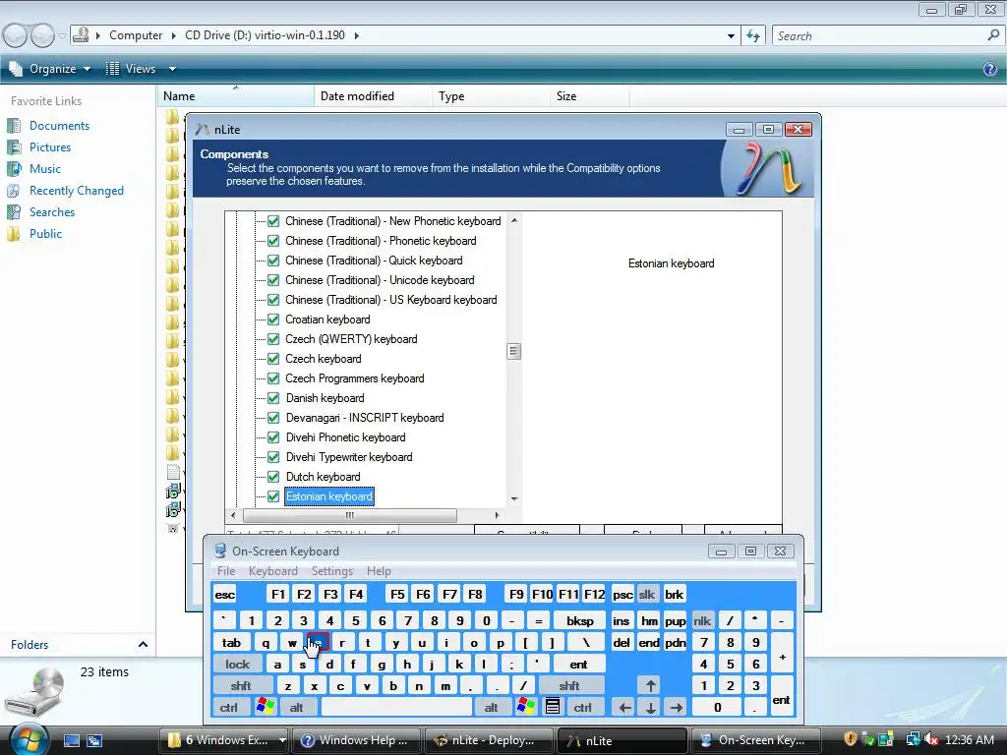Click the down arrow key on On-Screen Keyboard

pos(651,708)
